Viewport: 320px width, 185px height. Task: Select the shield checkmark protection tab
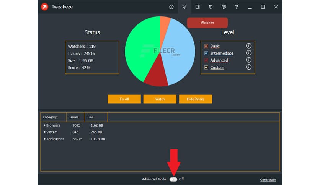click(x=184, y=7)
